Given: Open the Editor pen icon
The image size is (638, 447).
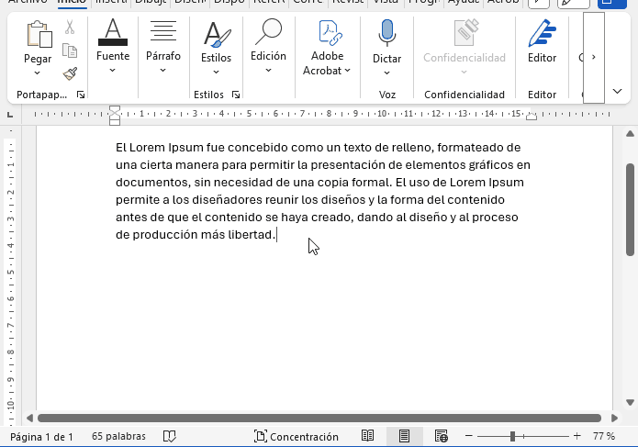Looking at the screenshot, I should [x=542, y=35].
